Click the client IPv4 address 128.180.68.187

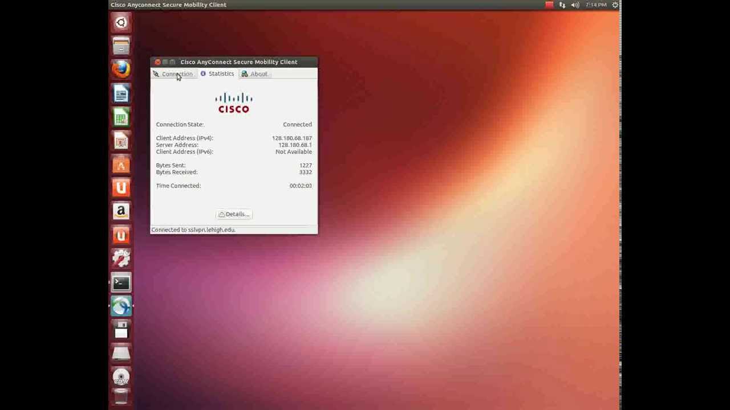tap(292, 138)
